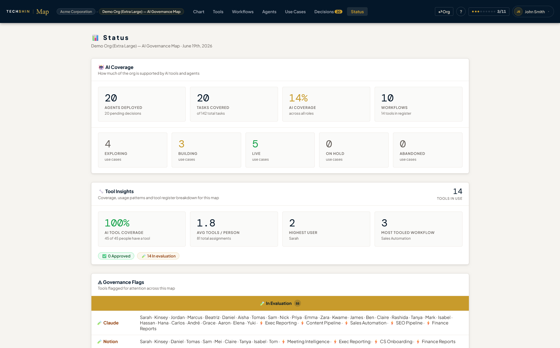Open the Notion tool link
Screen dimensions: 560x348
coord(110,342)
